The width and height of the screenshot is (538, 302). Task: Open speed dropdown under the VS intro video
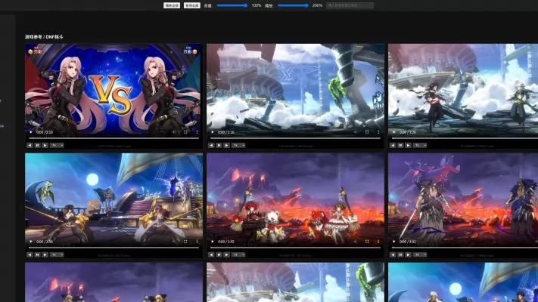57,145
